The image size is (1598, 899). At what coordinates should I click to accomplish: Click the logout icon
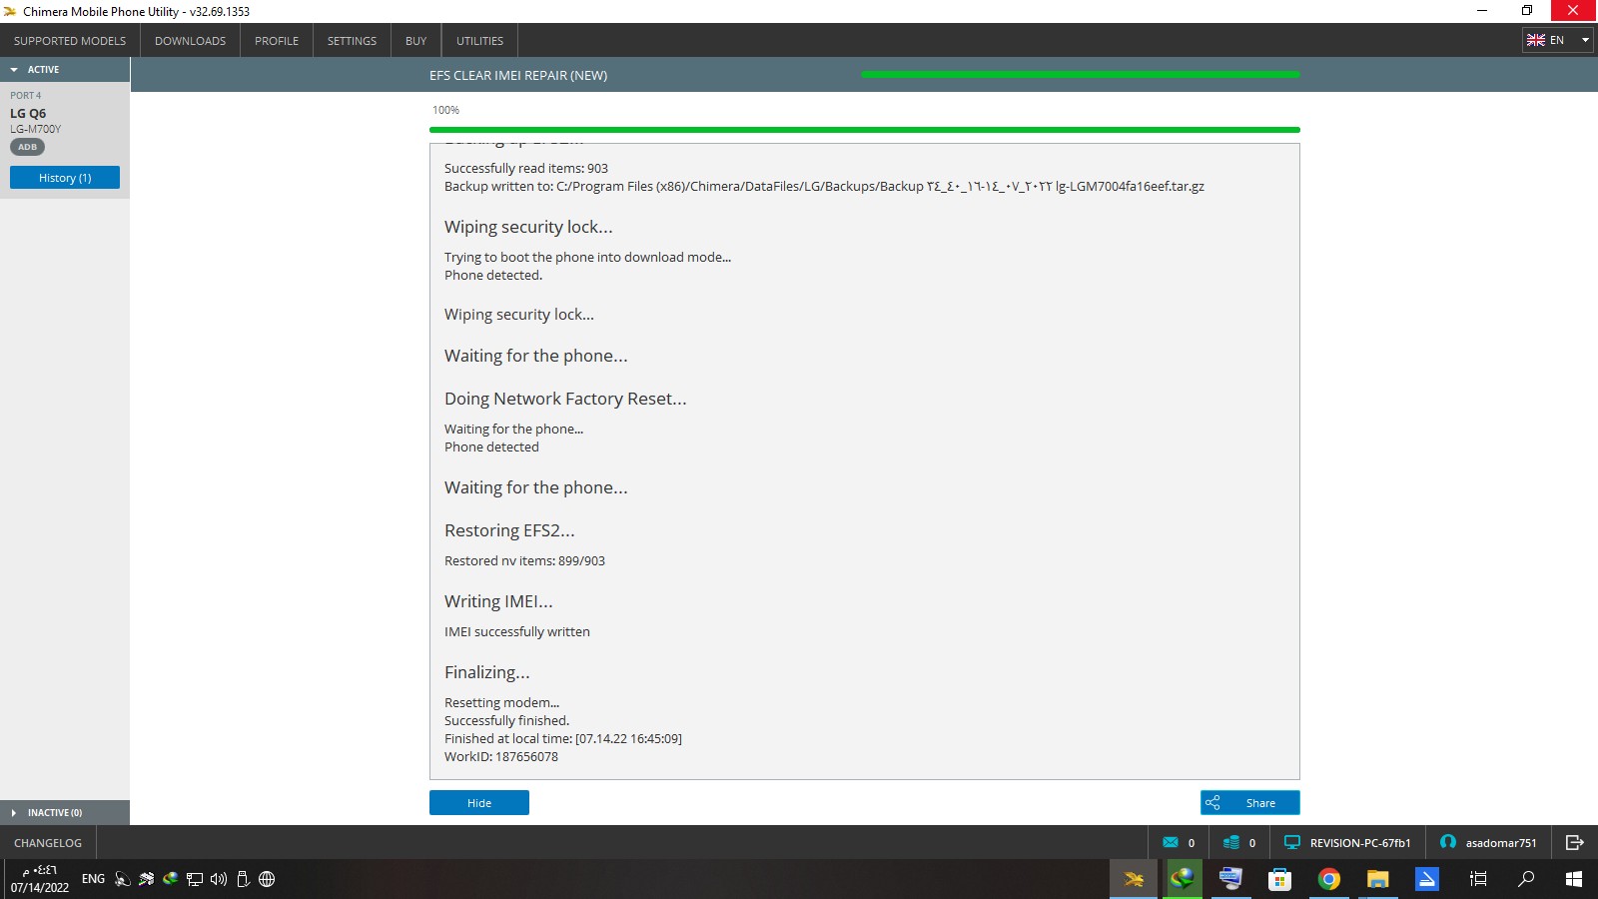(1575, 843)
